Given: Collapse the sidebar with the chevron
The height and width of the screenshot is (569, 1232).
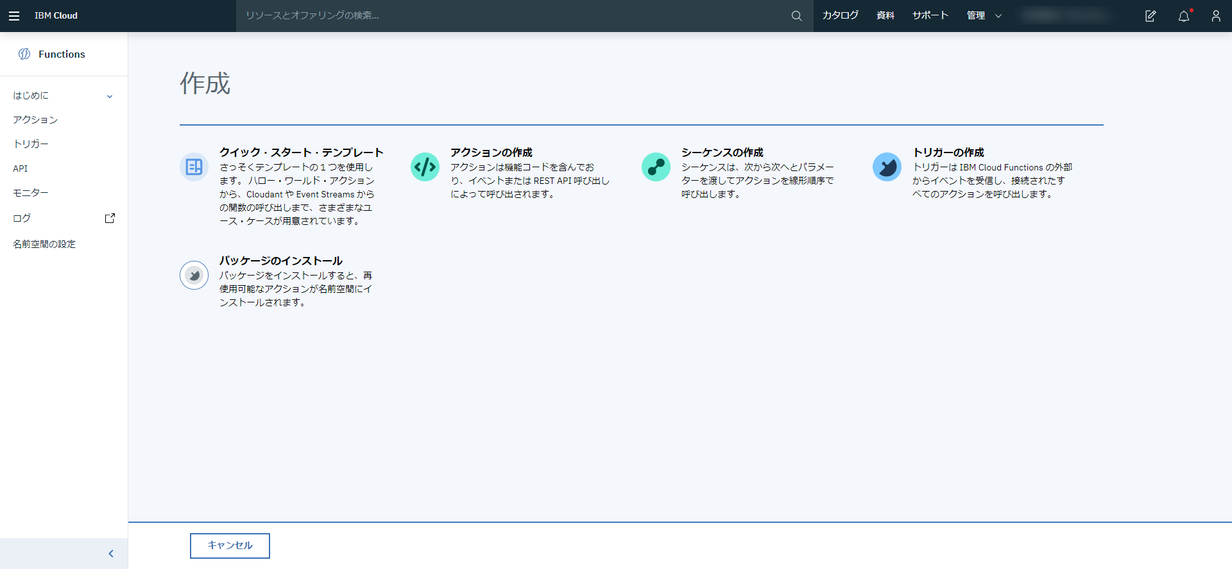Looking at the screenshot, I should pos(111,554).
